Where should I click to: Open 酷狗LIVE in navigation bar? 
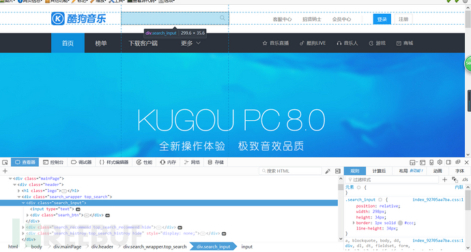tap(313, 43)
